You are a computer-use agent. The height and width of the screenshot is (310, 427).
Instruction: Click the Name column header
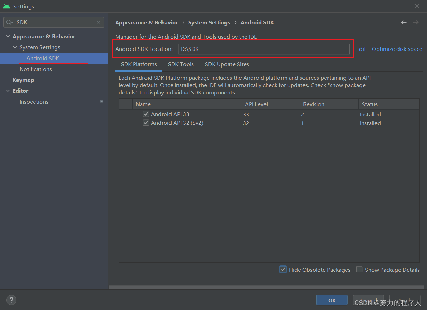pos(187,104)
